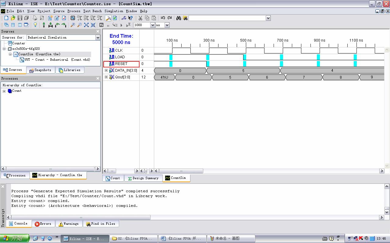Viewport: 390px width, 243px height.
Task: Click the Open file folder icon
Action: pyautogui.click(x=13, y=18)
